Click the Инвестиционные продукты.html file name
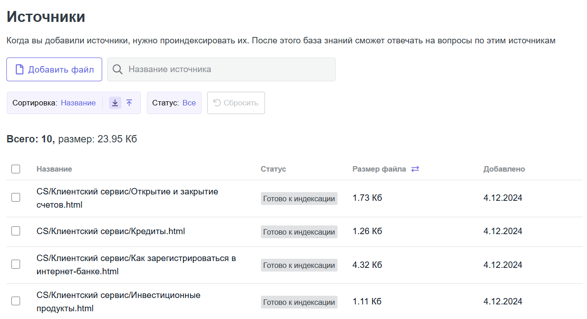Viewport: 587px width, 319px height. 118,302
